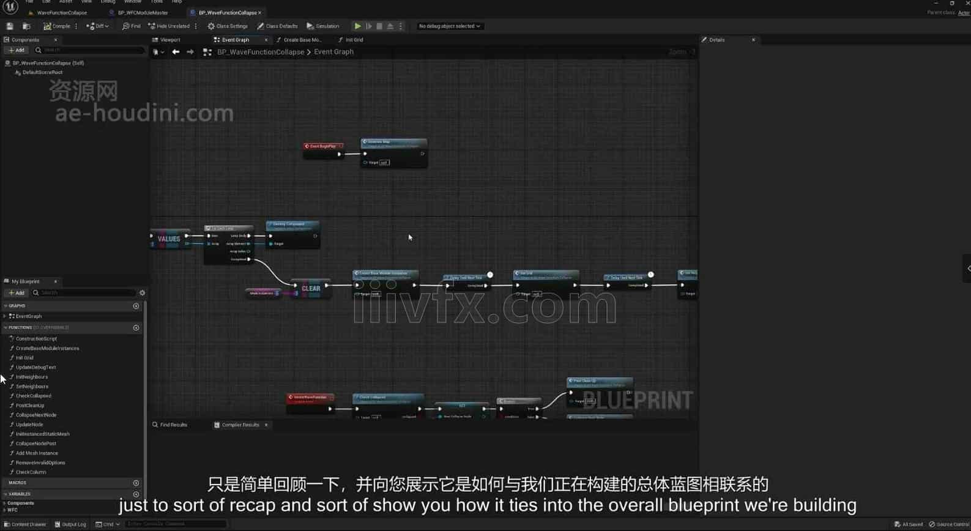Select the Event Graph tab

coord(236,40)
